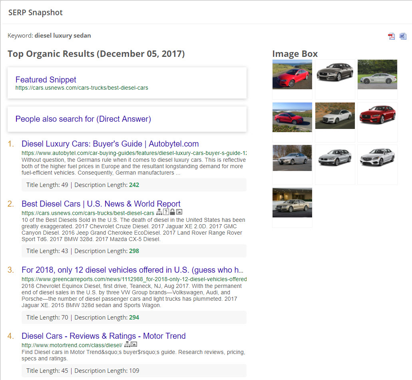The height and width of the screenshot is (380, 412).
Task: Open Best Diesel Cars U.S. News result title
Action: tap(101, 204)
